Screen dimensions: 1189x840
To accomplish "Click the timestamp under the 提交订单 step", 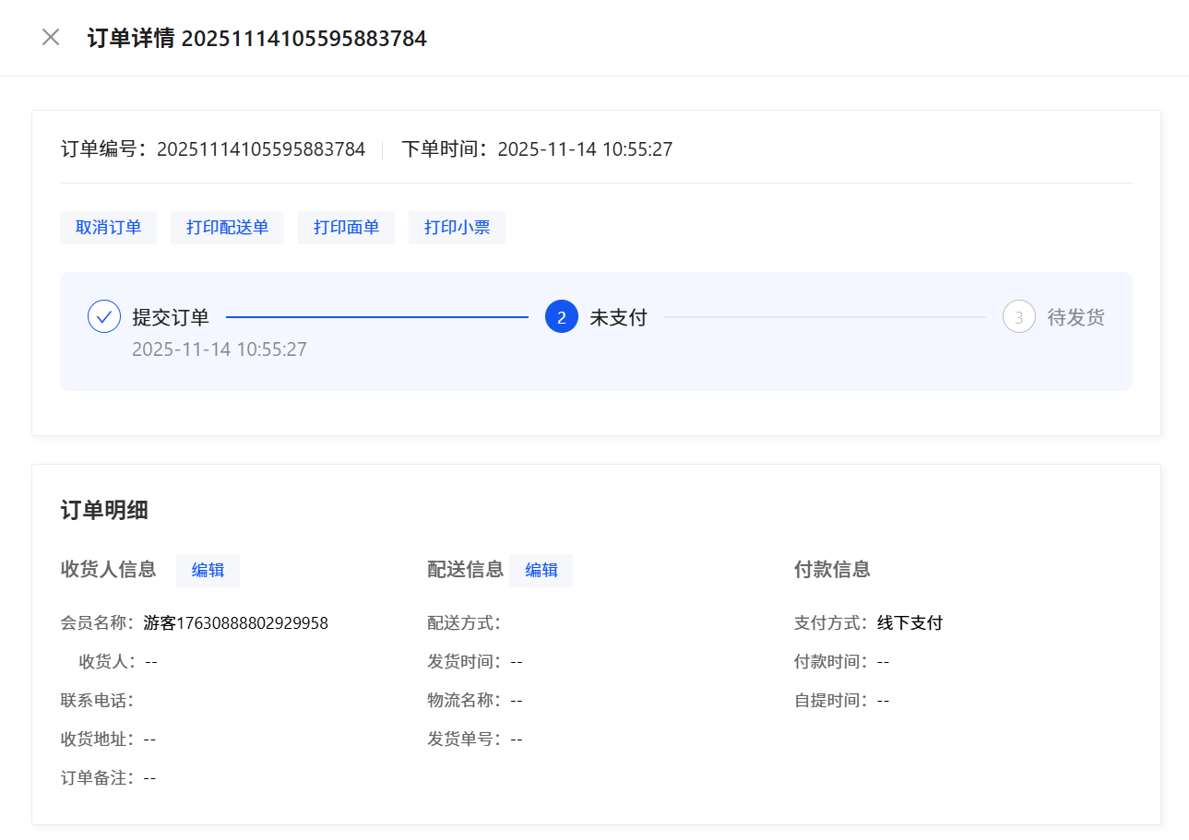I will pyautogui.click(x=220, y=349).
